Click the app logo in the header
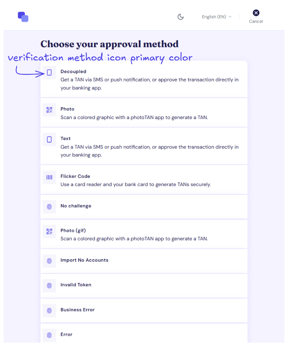 pos(23,17)
